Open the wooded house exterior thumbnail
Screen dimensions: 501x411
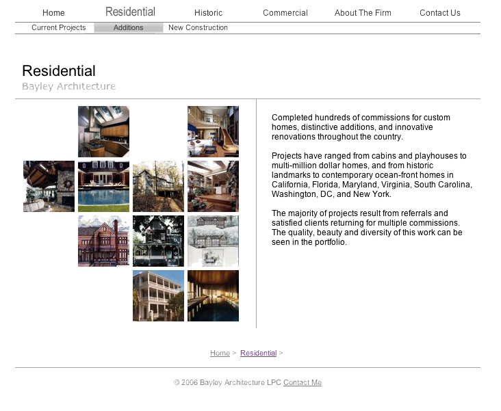[x=159, y=186]
